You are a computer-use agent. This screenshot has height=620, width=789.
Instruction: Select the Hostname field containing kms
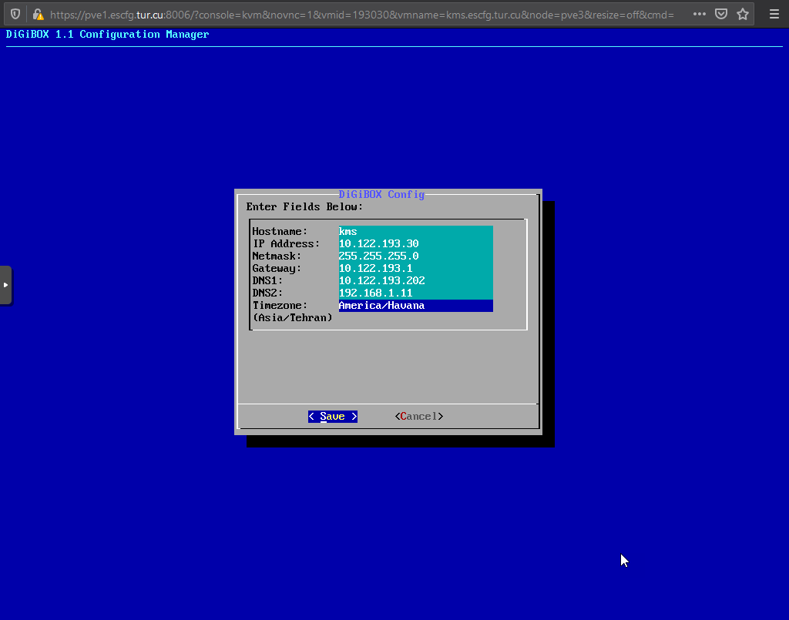[x=415, y=231]
